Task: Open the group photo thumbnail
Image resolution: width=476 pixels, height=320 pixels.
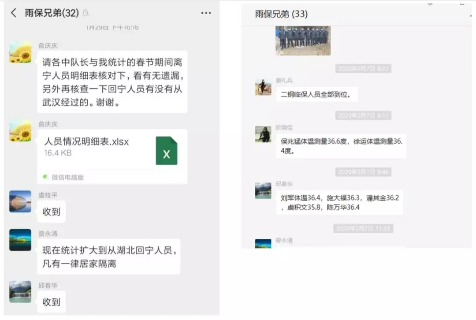Action: tap(303, 41)
